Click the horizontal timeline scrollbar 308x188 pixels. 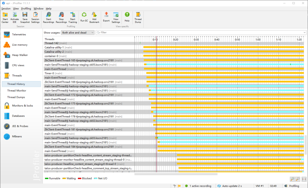coord(176,174)
